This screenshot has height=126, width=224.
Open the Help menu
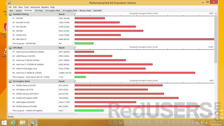(x=52, y=7)
